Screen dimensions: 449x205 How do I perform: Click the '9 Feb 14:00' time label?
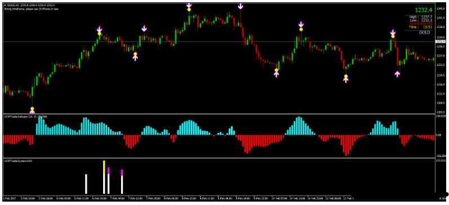click(x=243, y=198)
